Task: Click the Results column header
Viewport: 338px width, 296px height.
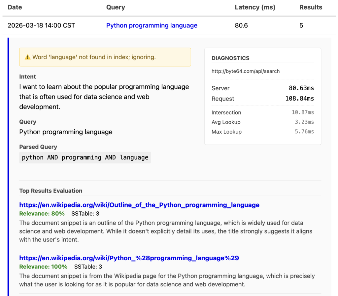Action: pos(311,7)
